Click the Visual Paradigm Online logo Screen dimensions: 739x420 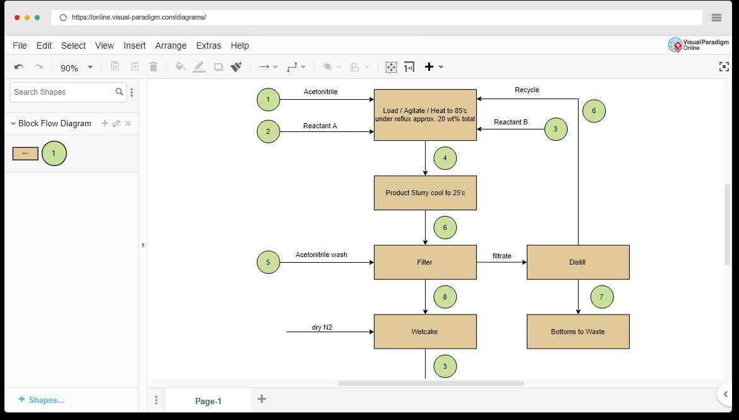699,45
